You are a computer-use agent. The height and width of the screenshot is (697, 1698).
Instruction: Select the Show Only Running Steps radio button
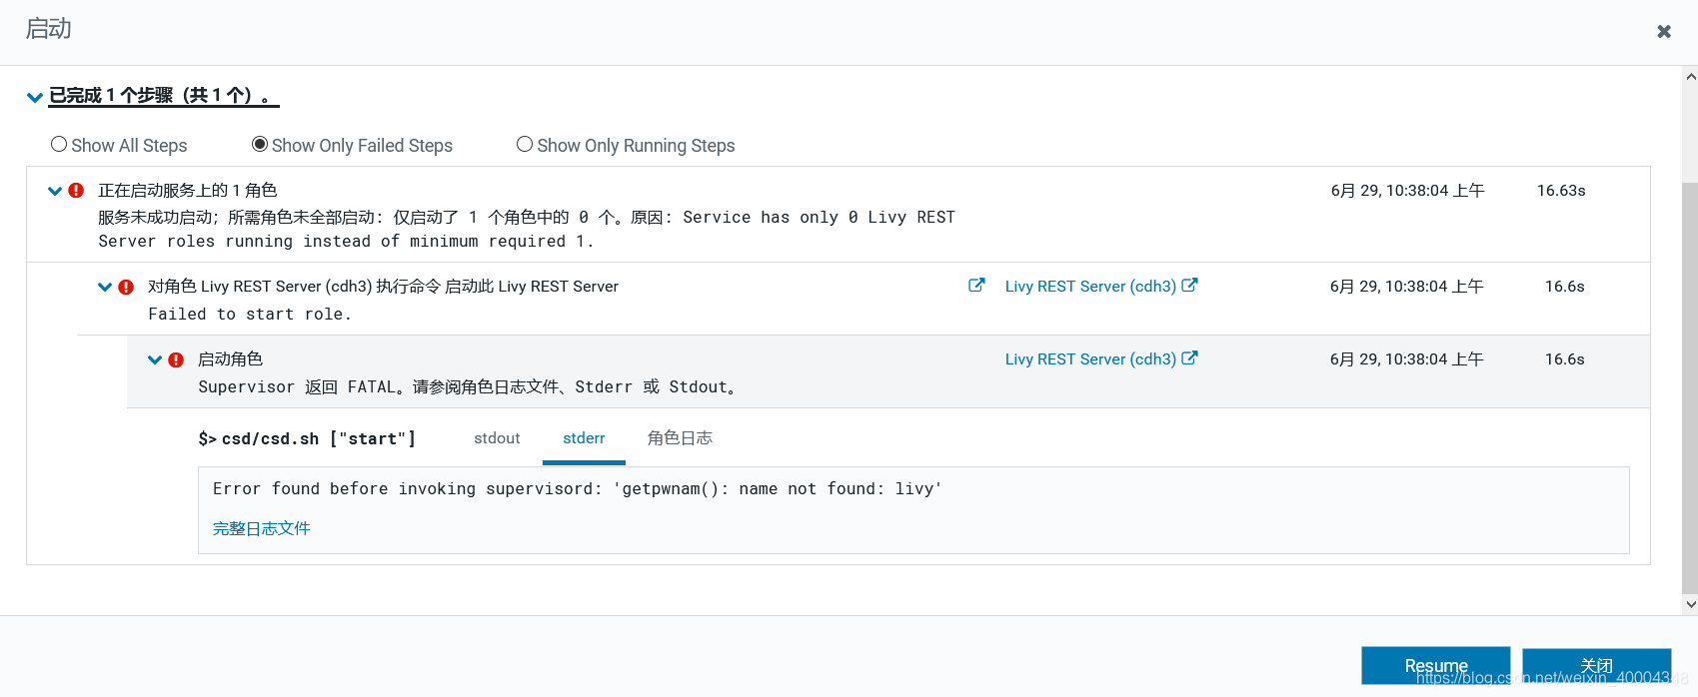[x=525, y=145]
